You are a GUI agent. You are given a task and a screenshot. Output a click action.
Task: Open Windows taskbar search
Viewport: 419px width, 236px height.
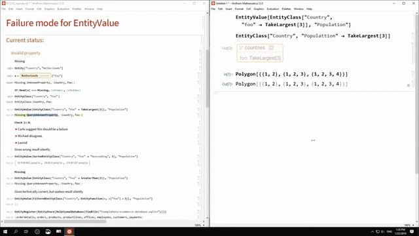[16, 231]
